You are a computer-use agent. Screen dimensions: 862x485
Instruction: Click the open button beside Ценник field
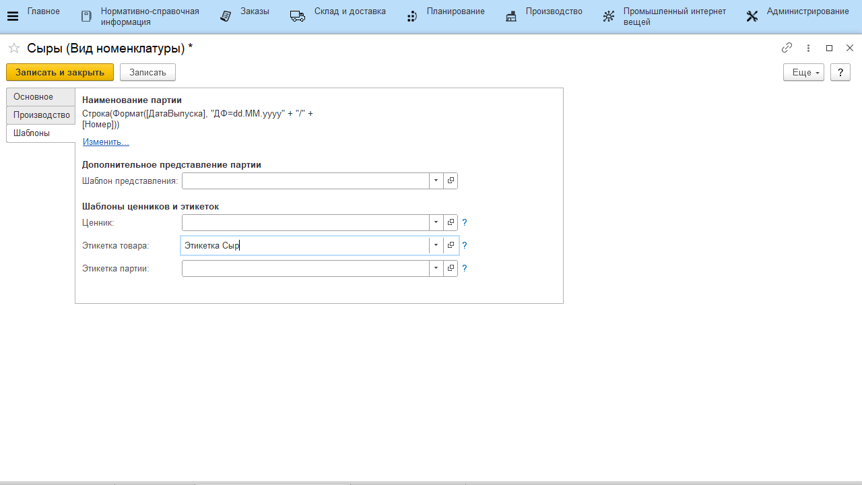451,222
